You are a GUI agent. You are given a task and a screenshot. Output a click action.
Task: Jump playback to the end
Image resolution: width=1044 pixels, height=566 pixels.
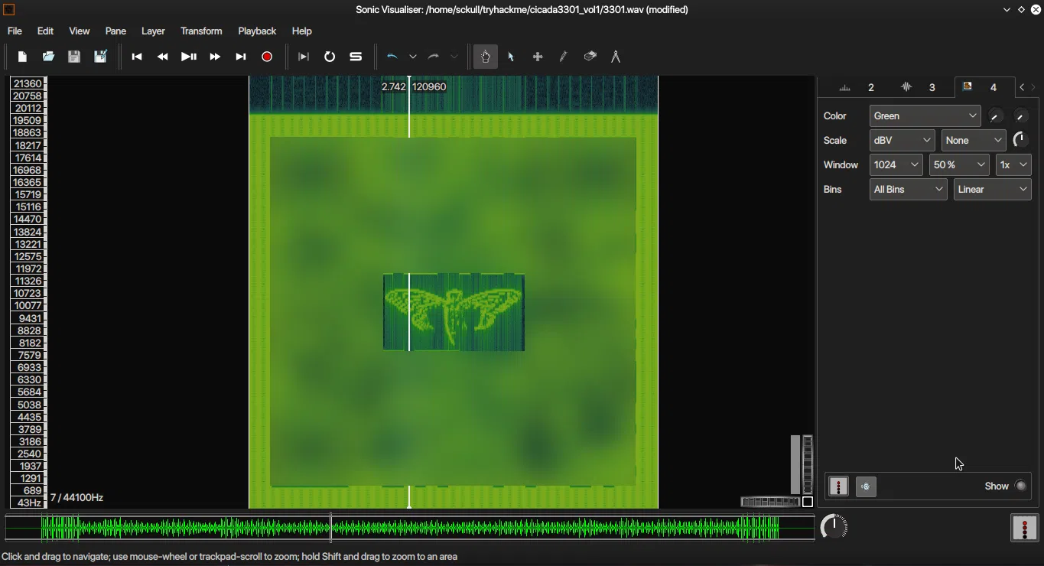pyautogui.click(x=241, y=57)
